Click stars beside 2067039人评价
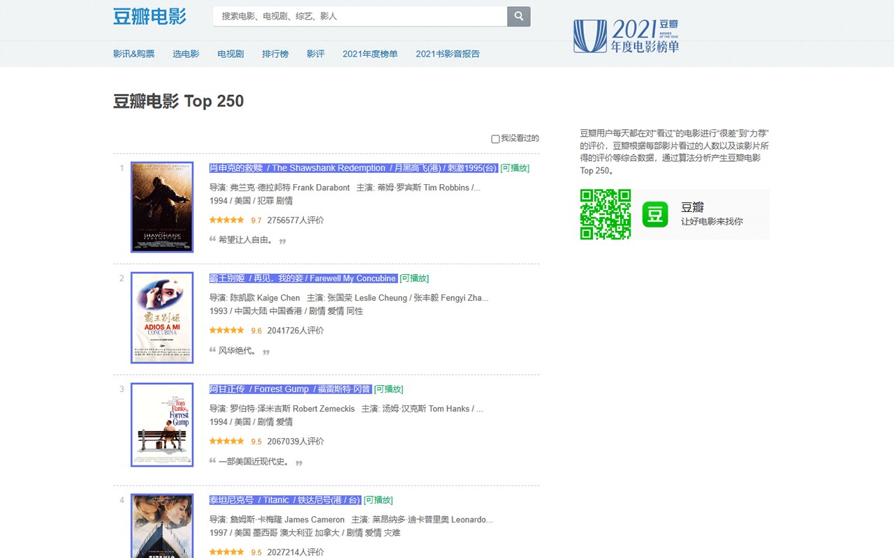 point(227,441)
